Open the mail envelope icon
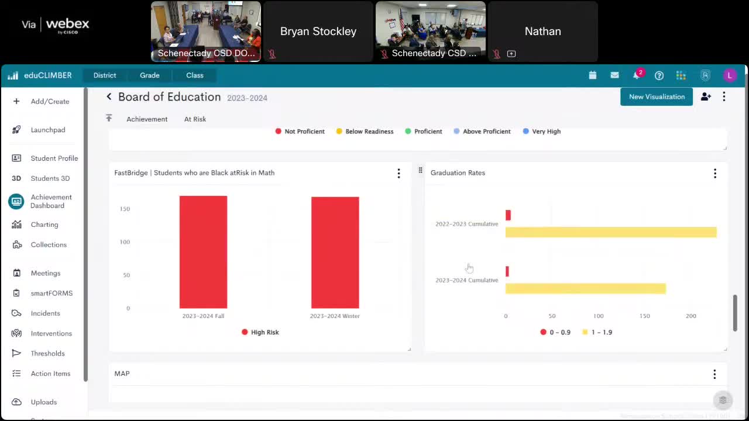Screen dimensions: 749x421 (x=614, y=75)
